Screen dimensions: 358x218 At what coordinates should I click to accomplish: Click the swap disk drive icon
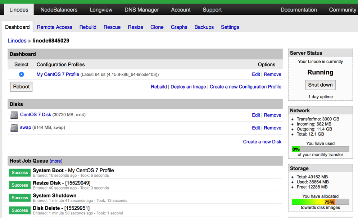coord(14,128)
